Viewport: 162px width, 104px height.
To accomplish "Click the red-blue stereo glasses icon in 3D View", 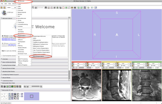I will pos(18,99).
